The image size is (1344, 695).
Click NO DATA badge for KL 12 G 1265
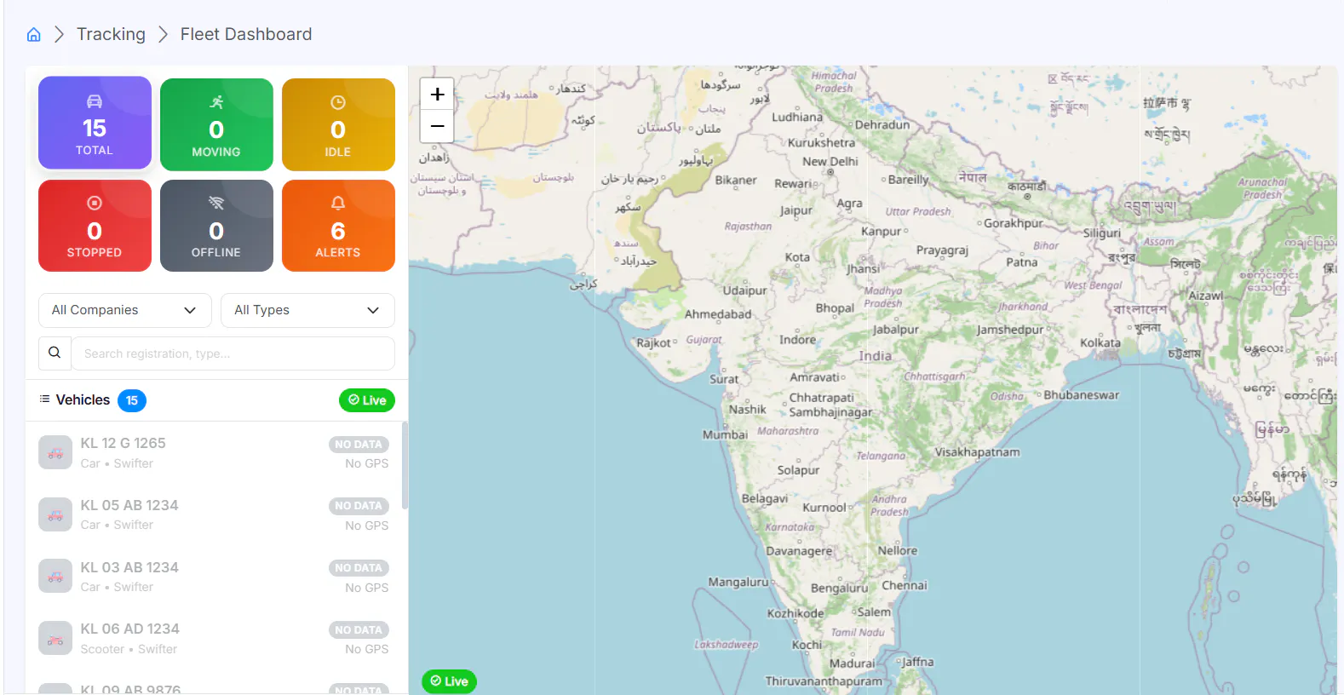(x=359, y=445)
